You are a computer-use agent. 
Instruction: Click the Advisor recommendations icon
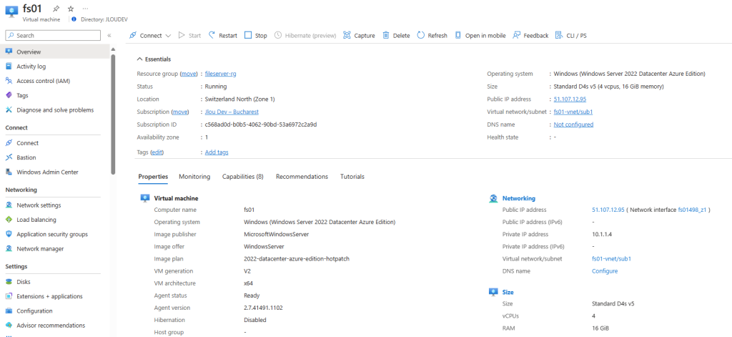tap(9, 326)
